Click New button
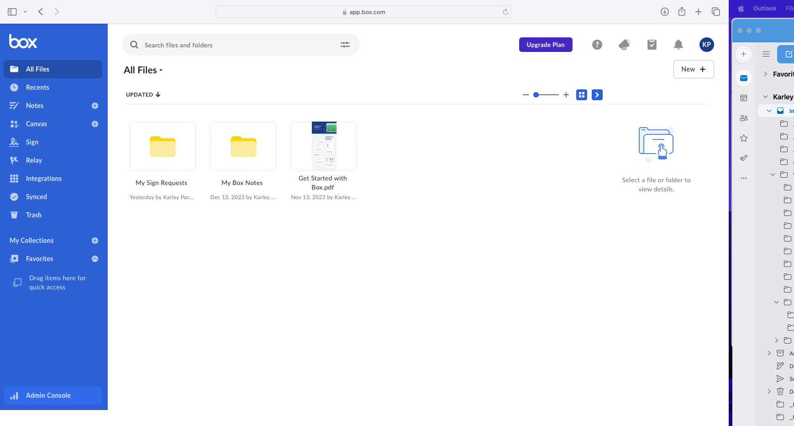794x426 pixels. tap(694, 69)
